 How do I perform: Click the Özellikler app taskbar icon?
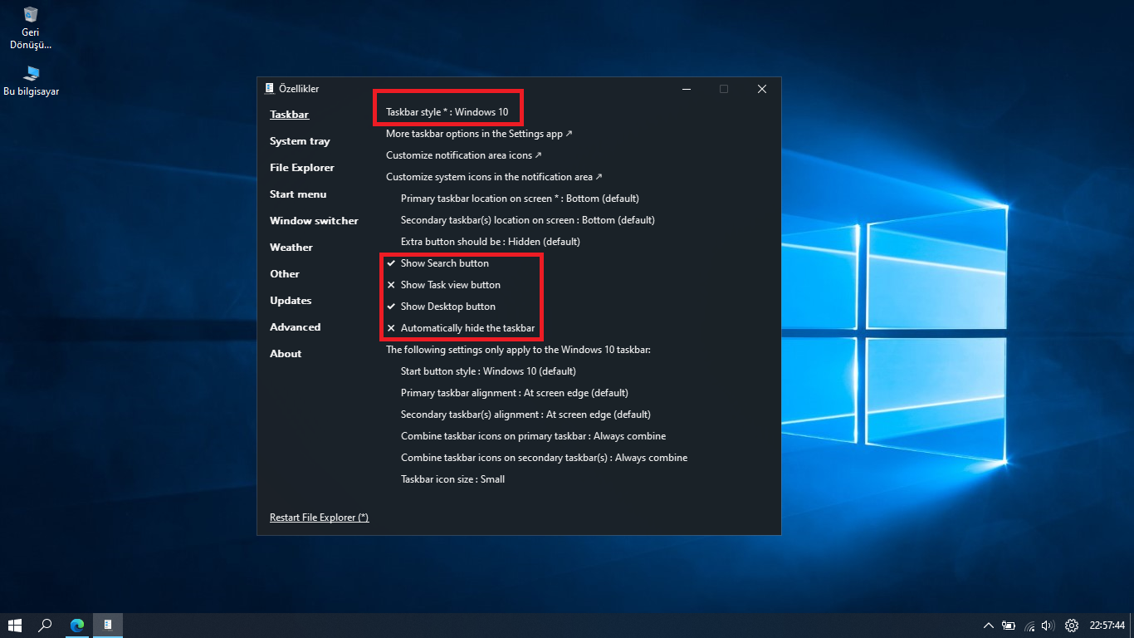tap(108, 626)
